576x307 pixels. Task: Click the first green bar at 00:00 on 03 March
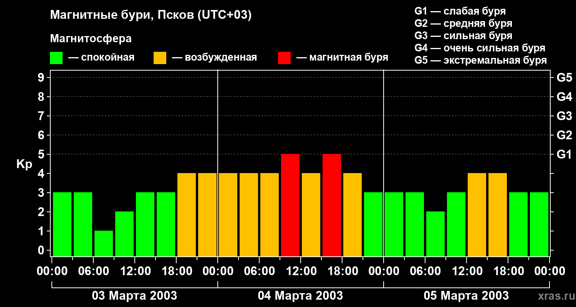[62, 224]
